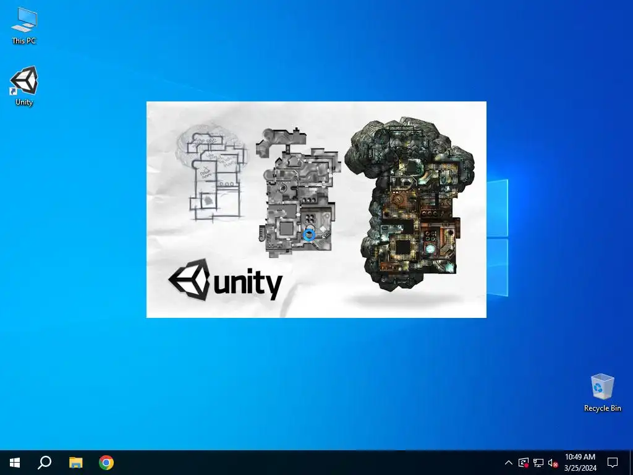Open File Explorer from the taskbar
The width and height of the screenshot is (633, 475).
coord(75,463)
